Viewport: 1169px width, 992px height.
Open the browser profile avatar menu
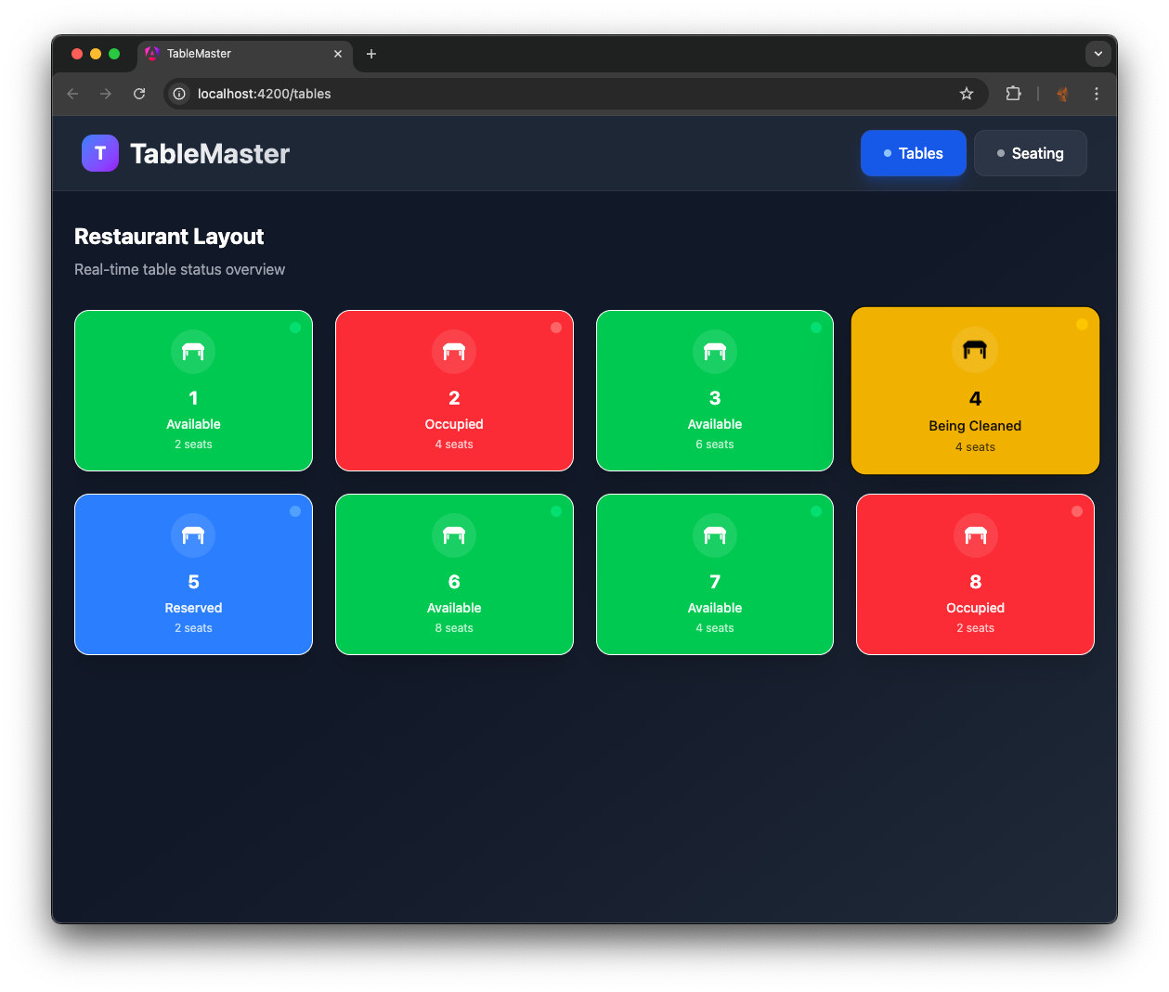pos(1061,94)
